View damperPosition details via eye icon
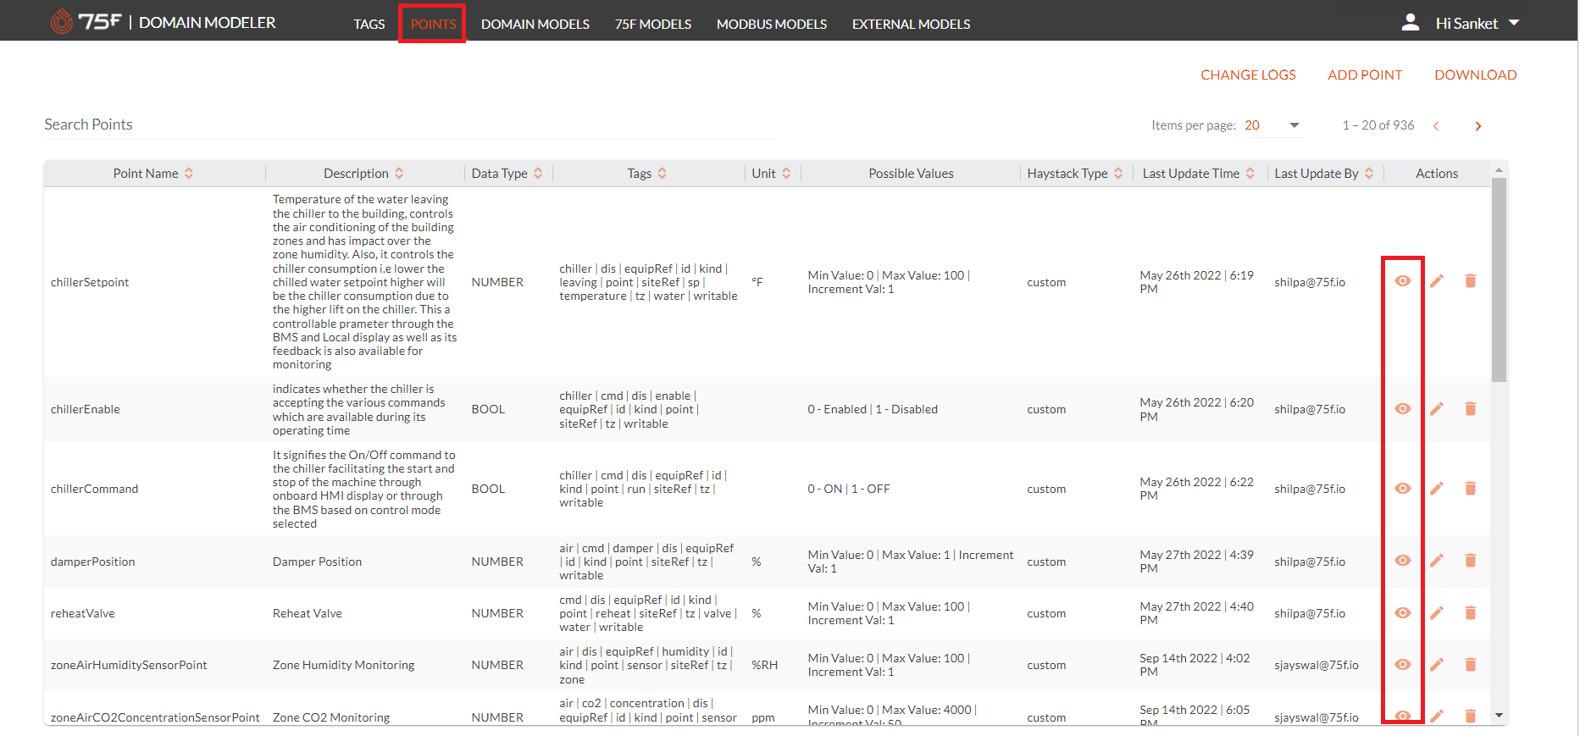 pyautogui.click(x=1403, y=561)
